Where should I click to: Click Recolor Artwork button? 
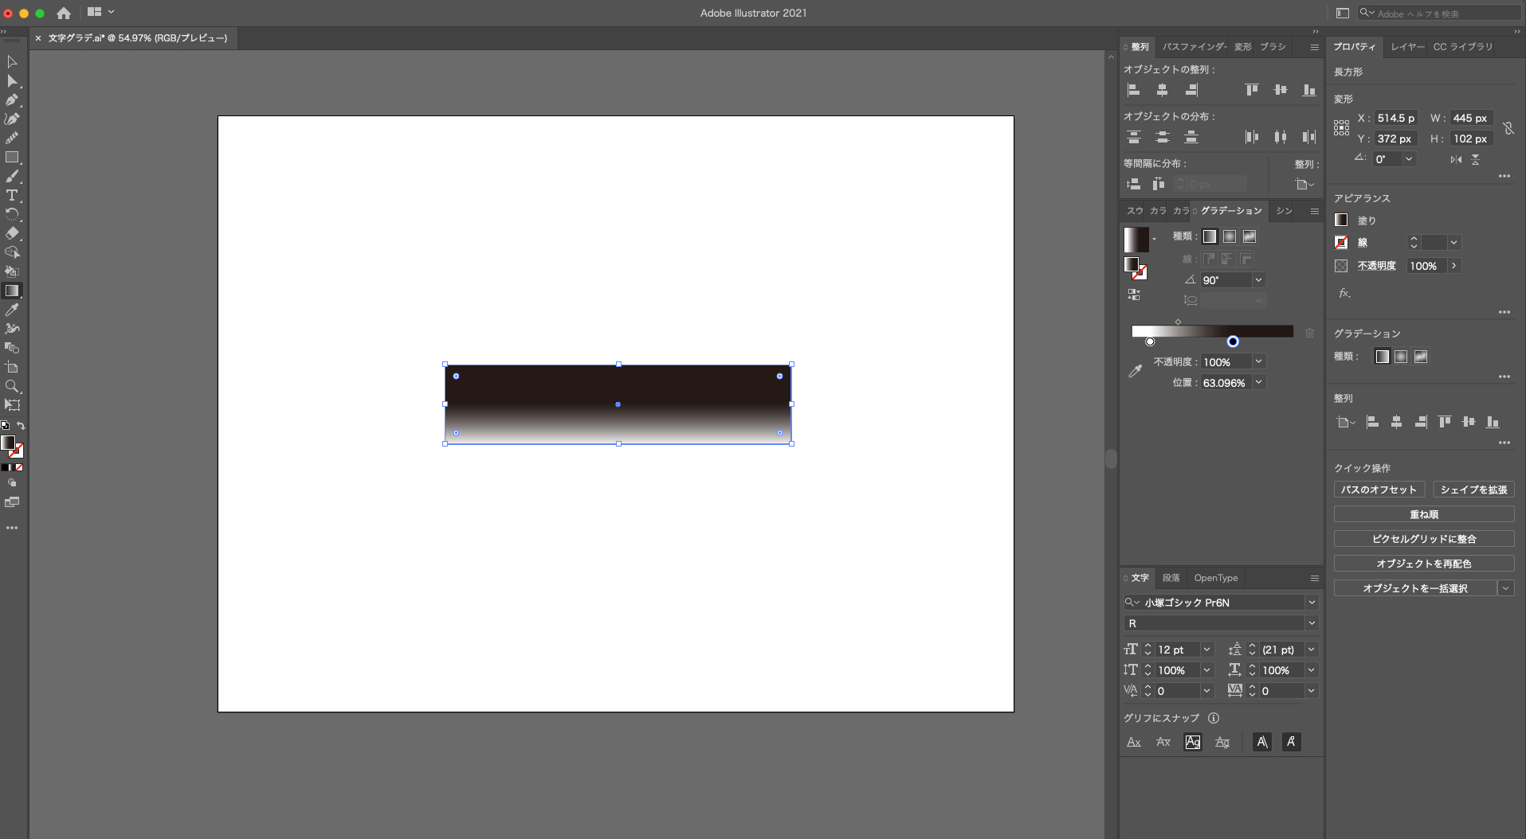pyautogui.click(x=1424, y=564)
